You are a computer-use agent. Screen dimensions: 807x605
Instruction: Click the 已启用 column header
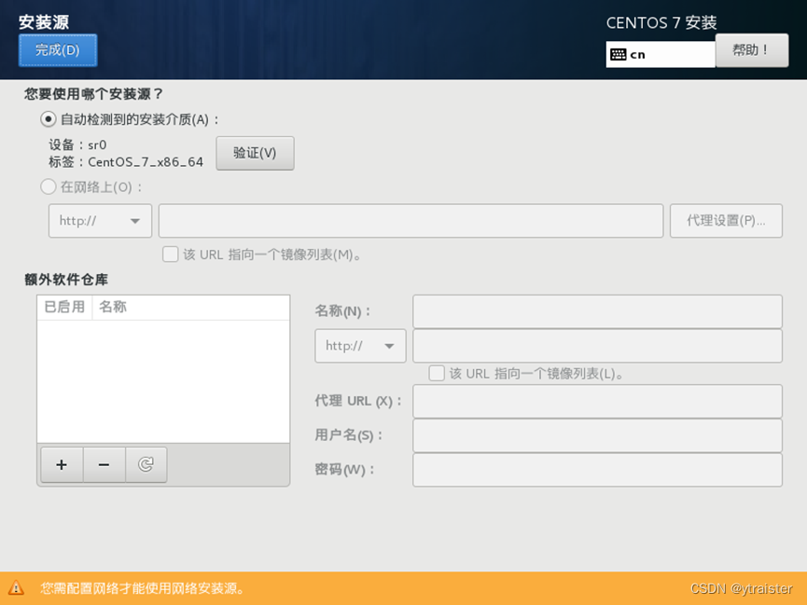coord(64,307)
